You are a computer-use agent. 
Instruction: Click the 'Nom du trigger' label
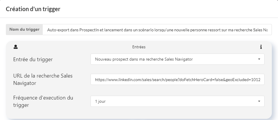click(25, 30)
